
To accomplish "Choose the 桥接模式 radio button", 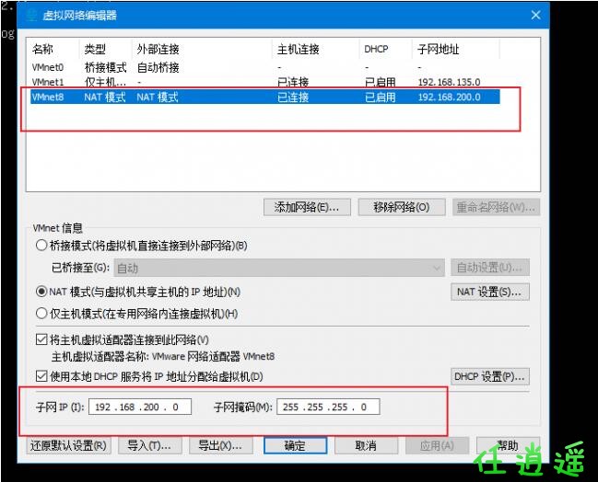I will pyautogui.click(x=41, y=246).
